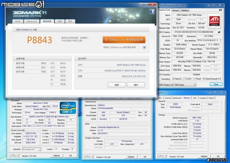Switch to the Advanced tab in 3DMark
The width and height of the screenshot is (230, 163).
coord(32,21)
